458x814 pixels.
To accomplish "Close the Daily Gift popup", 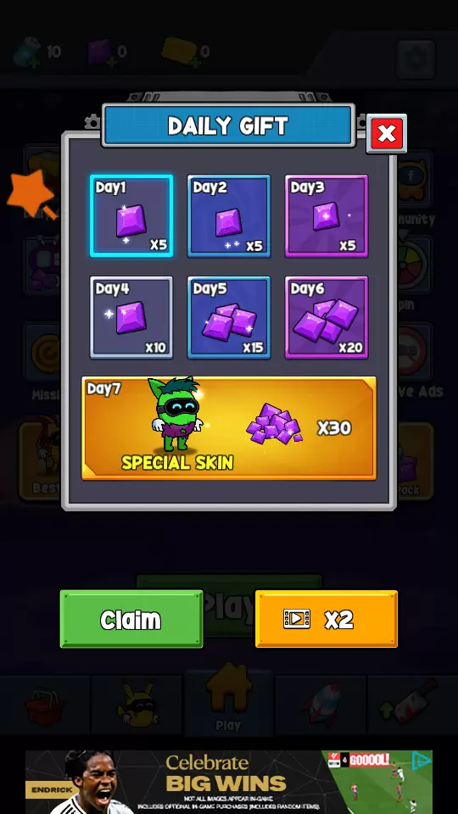I will pos(387,134).
